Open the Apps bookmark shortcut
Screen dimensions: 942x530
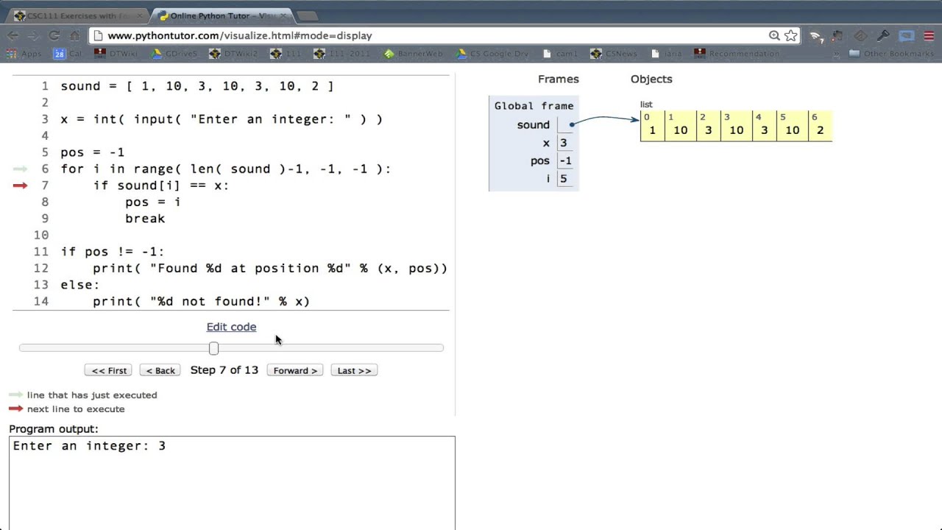(x=24, y=54)
